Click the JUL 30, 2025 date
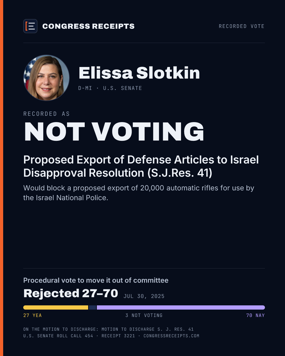 point(144,296)
